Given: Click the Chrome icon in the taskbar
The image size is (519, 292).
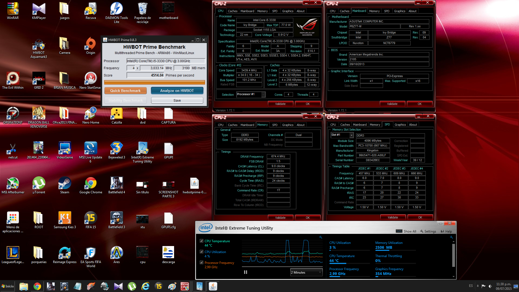Looking at the screenshot, I should point(37,286).
